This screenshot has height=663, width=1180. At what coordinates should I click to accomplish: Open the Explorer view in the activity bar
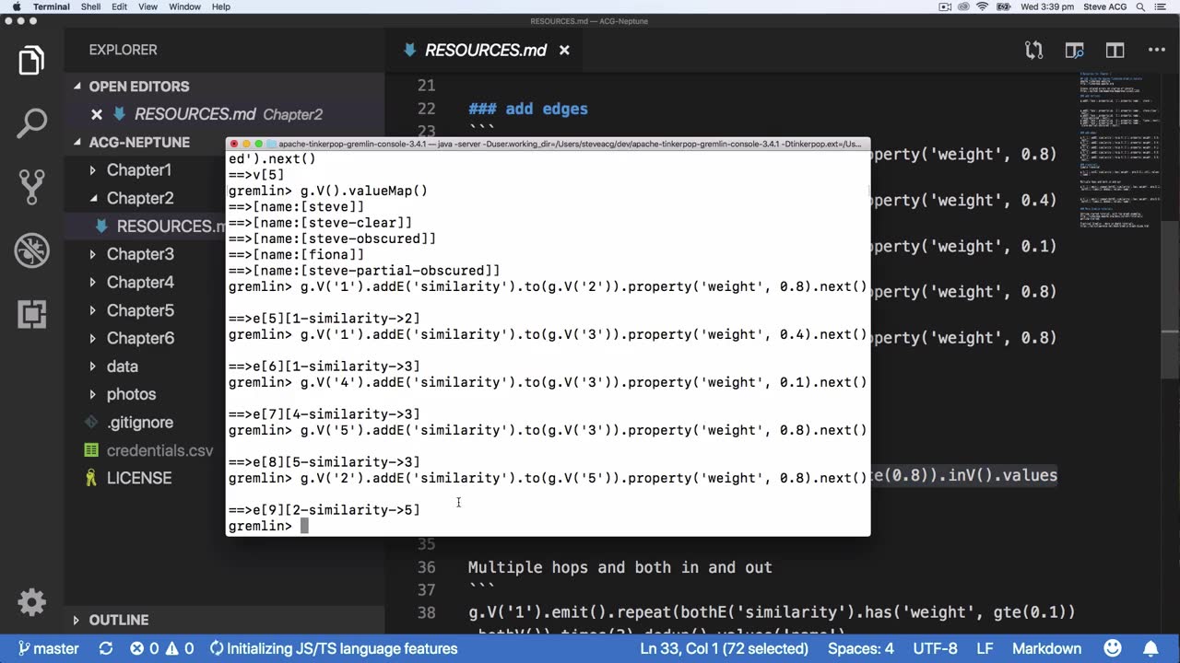pos(31,61)
